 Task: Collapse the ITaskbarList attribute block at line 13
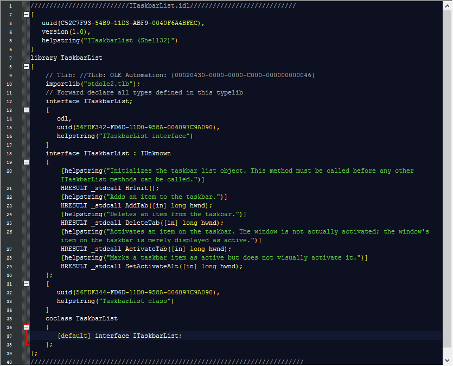click(25, 110)
